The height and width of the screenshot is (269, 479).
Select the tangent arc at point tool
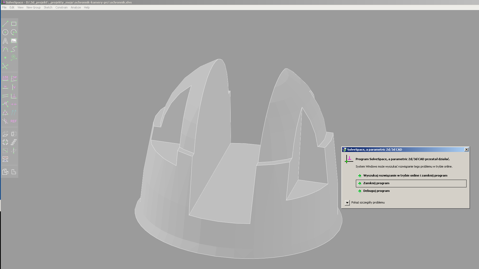5,49
